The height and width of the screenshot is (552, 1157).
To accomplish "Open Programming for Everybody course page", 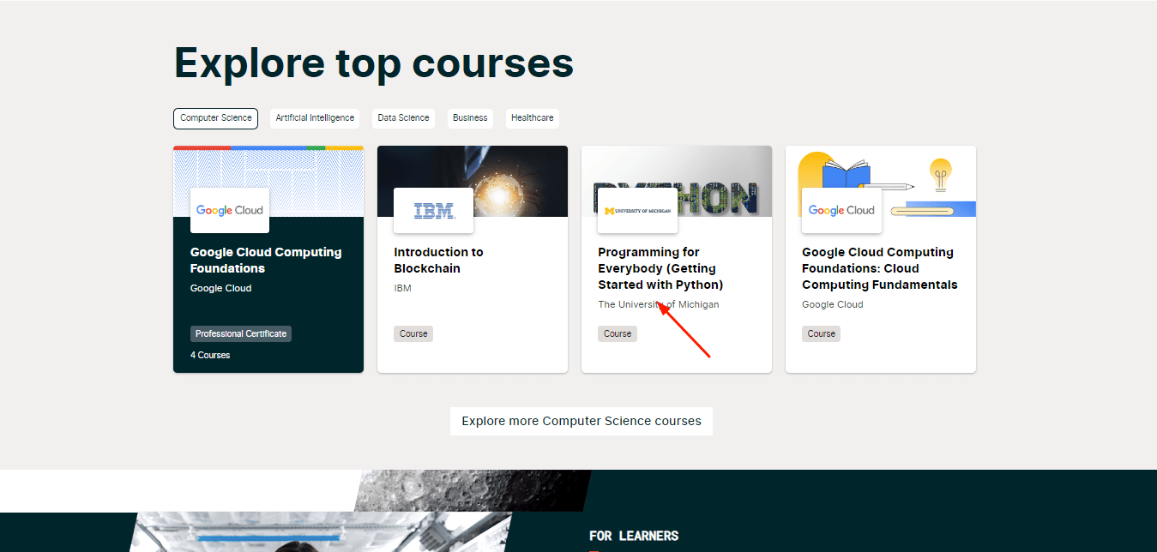I will (660, 268).
